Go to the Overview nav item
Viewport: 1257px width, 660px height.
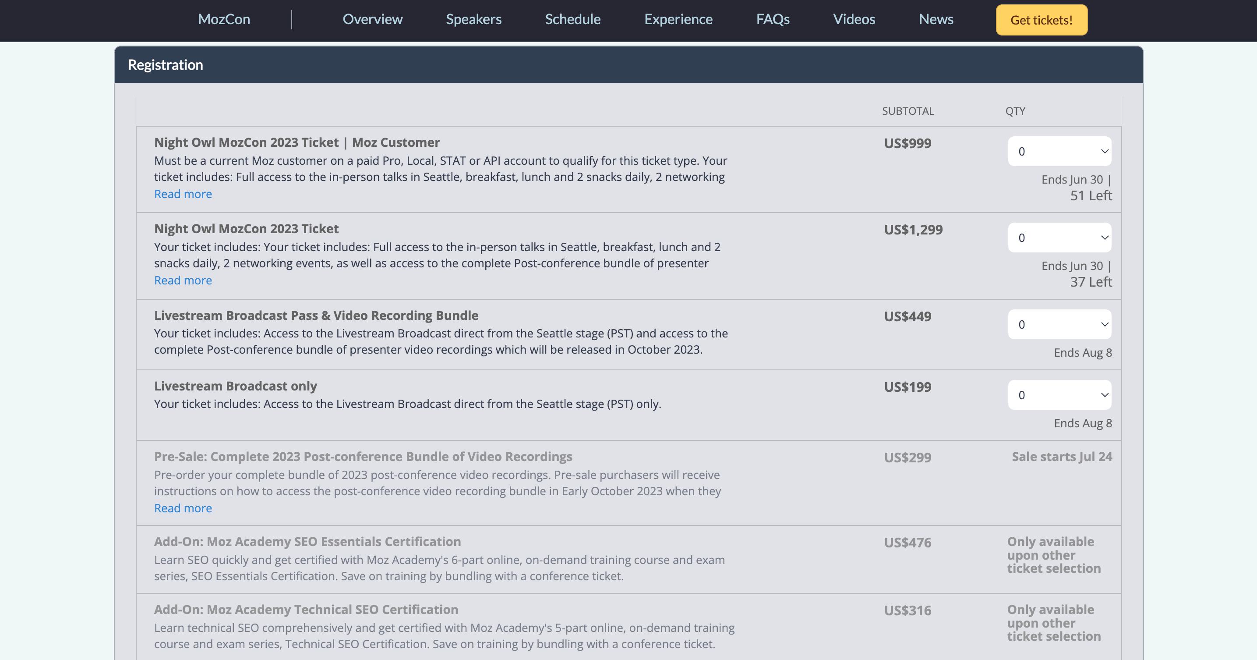[x=372, y=19]
